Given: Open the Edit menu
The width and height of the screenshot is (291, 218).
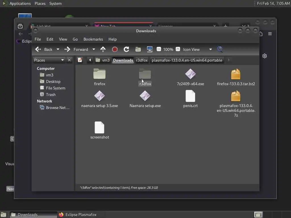Looking at the screenshot, I should coord(50,39).
